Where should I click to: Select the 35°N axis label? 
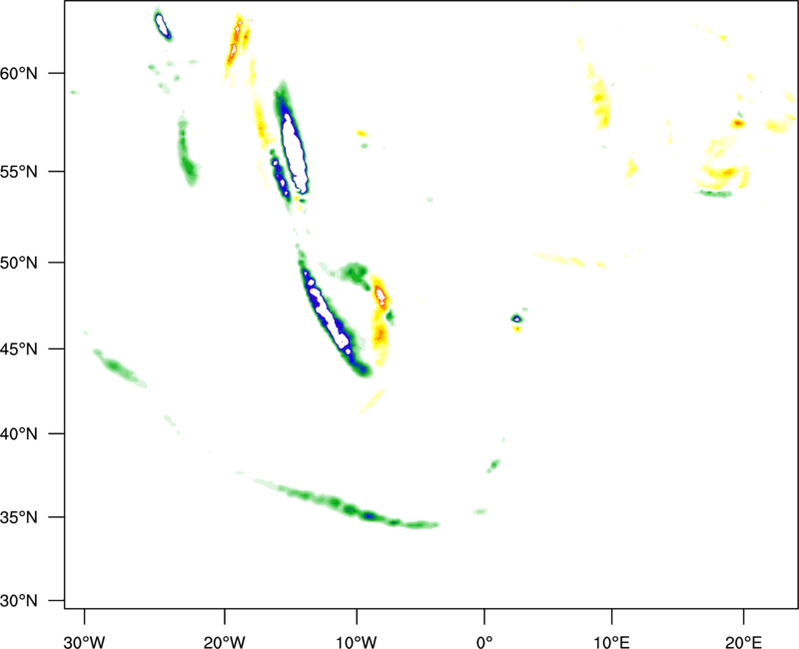point(19,517)
